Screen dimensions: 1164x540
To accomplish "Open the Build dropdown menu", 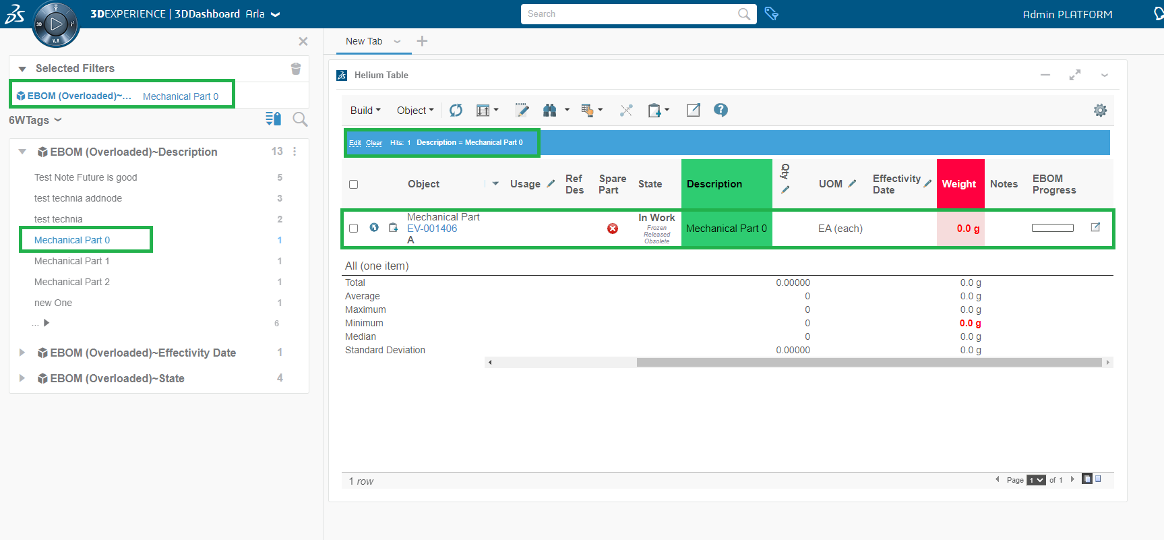I will pos(365,111).
